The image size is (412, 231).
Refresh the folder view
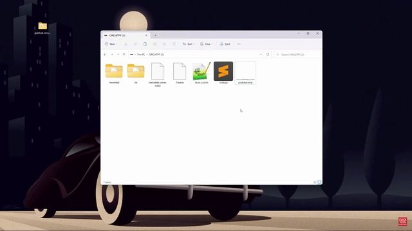(x=268, y=55)
